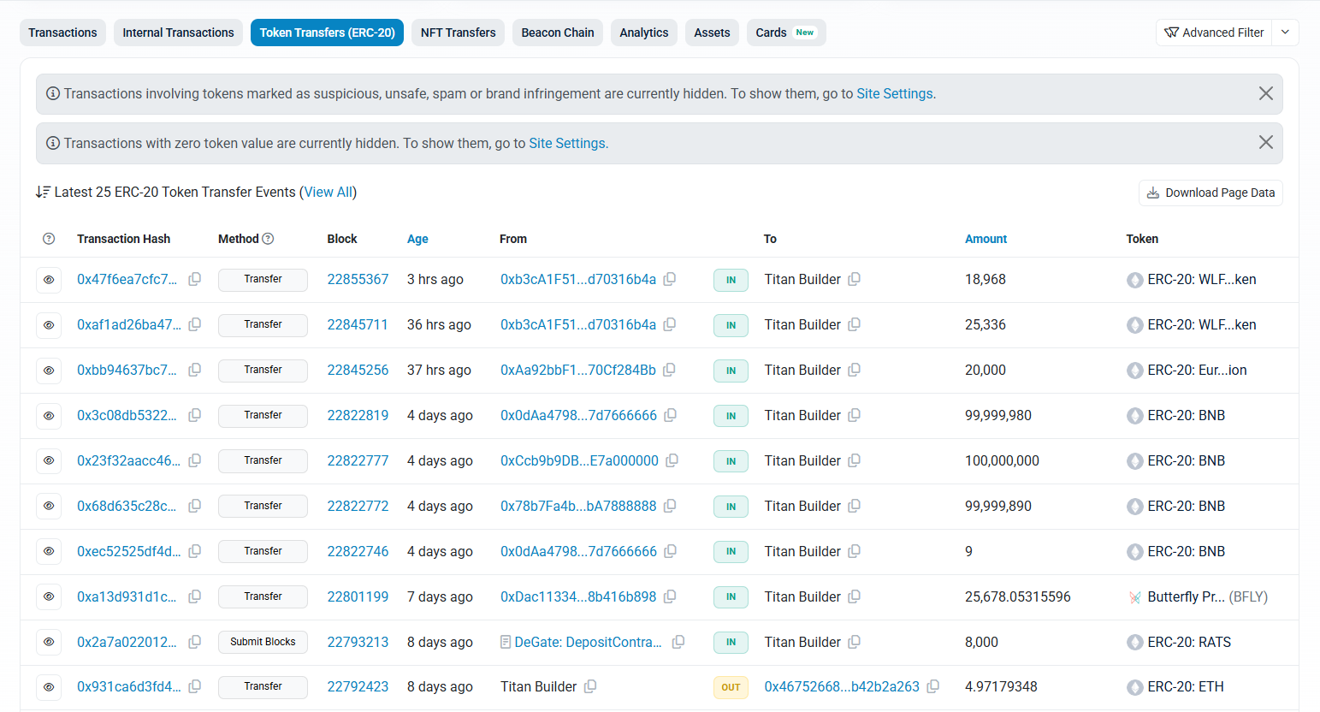Copy To address 0x46752668...b42b2a263
The width and height of the screenshot is (1320, 712).
pos(933,686)
